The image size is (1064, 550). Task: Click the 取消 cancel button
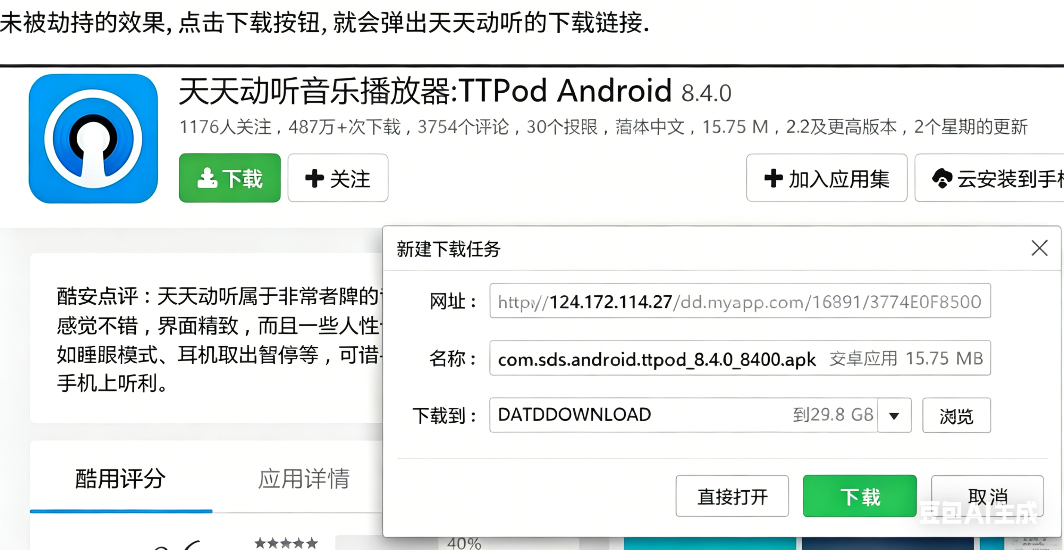[x=987, y=496]
